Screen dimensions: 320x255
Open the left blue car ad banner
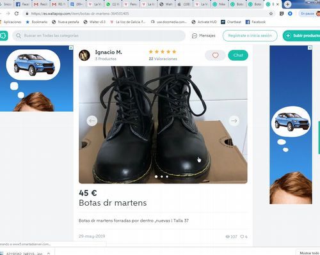coord(36,79)
